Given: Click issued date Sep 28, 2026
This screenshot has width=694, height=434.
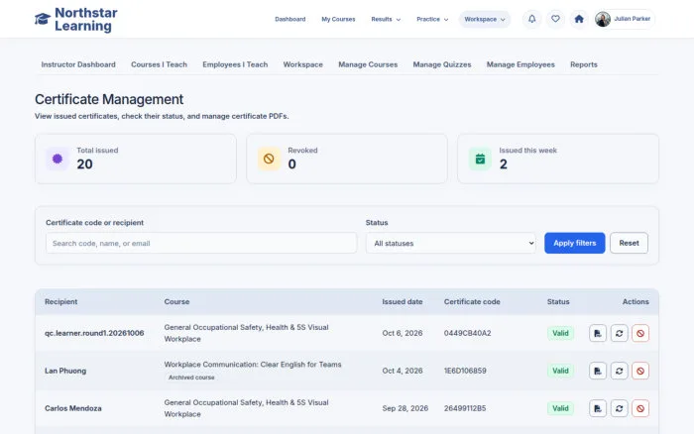Looking at the screenshot, I should [405, 408].
